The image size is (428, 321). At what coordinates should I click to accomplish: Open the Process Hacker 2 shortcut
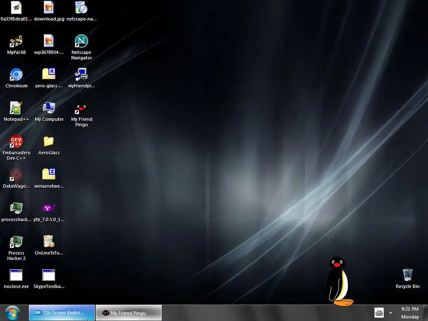[16, 242]
